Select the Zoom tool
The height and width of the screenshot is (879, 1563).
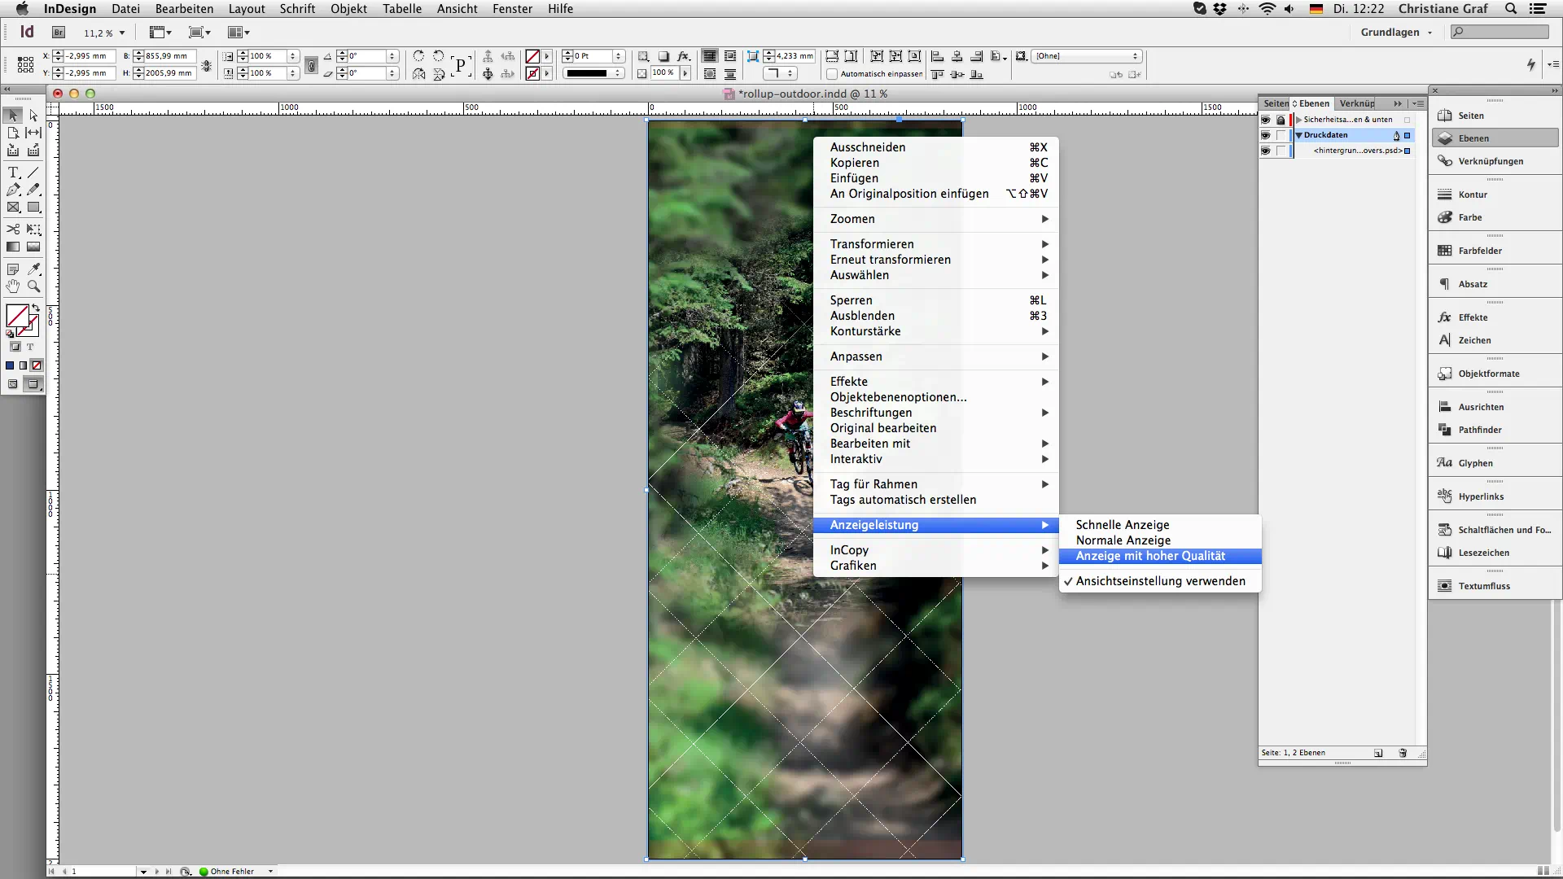click(x=33, y=286)
